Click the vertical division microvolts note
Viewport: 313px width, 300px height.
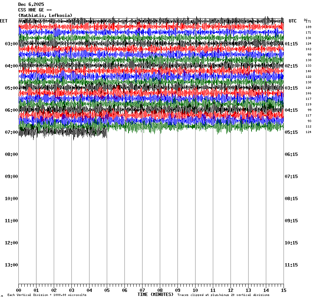coord(47,295)
